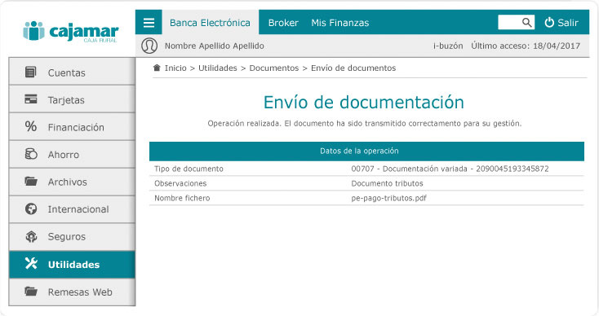Click the Cajamar logo
Viewport: 599px width, 316px height.
(x=71, y=32)
